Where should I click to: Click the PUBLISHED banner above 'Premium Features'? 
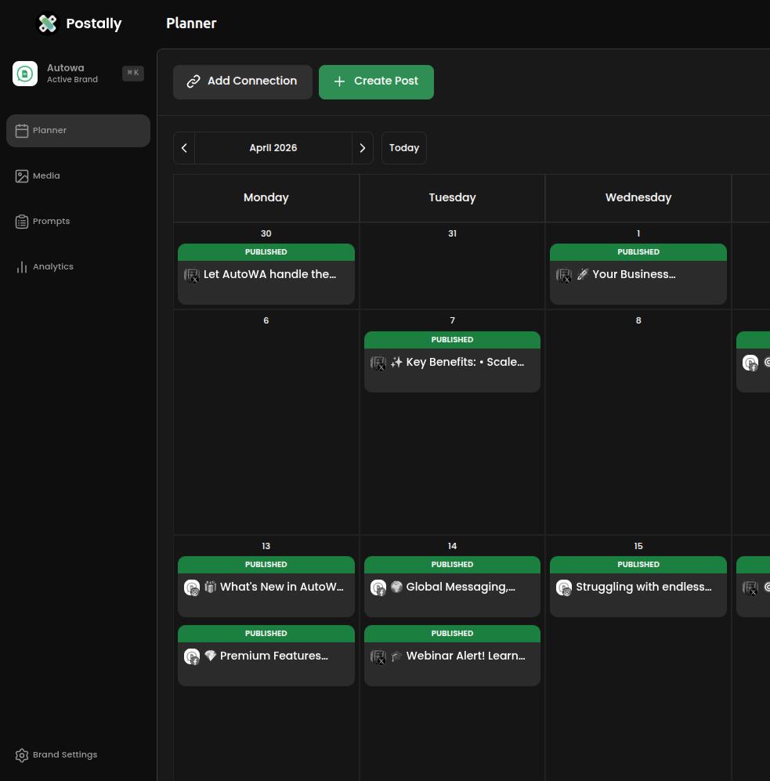tap(266, 634)
